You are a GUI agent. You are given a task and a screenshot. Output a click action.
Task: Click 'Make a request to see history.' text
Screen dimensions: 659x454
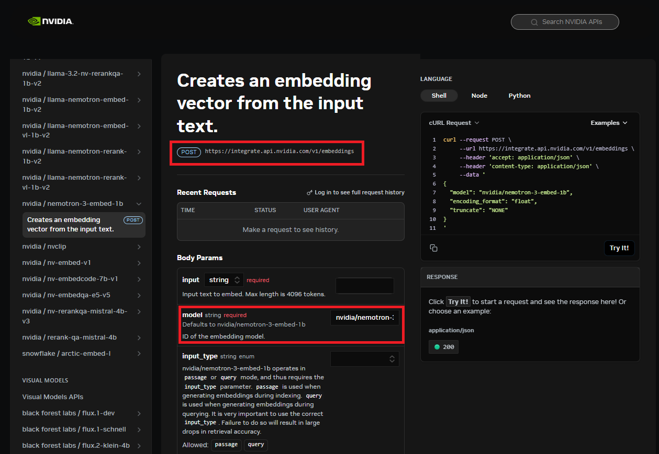point(291,230)
